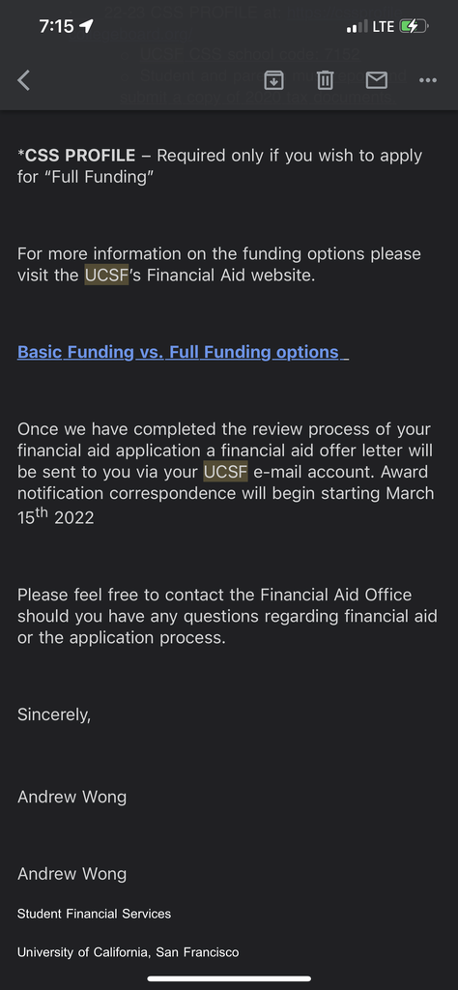The height and width of the screenshot is (990, 458).
Task: Mark email unread with envelope icon
Action: 377,80
